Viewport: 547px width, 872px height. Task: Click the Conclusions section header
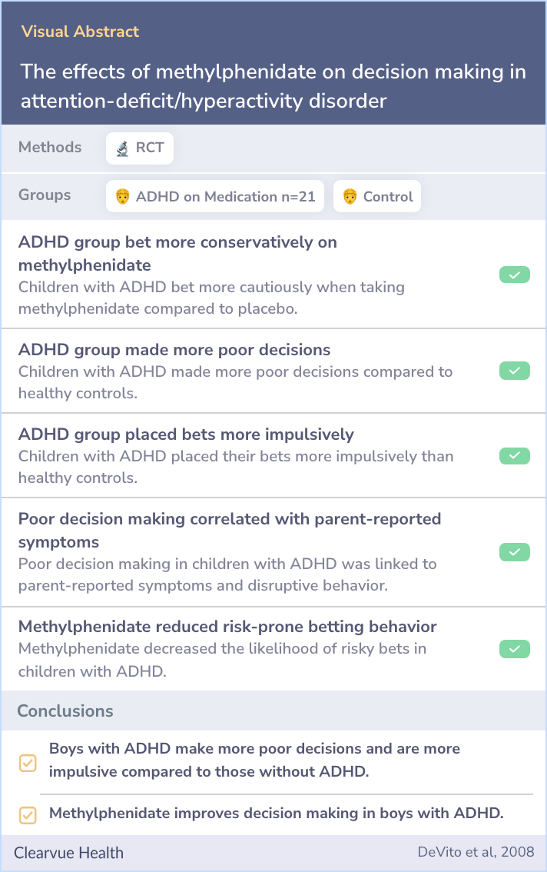point(65,711)
